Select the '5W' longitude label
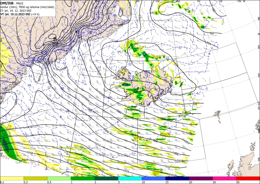 tap(199, 1)
